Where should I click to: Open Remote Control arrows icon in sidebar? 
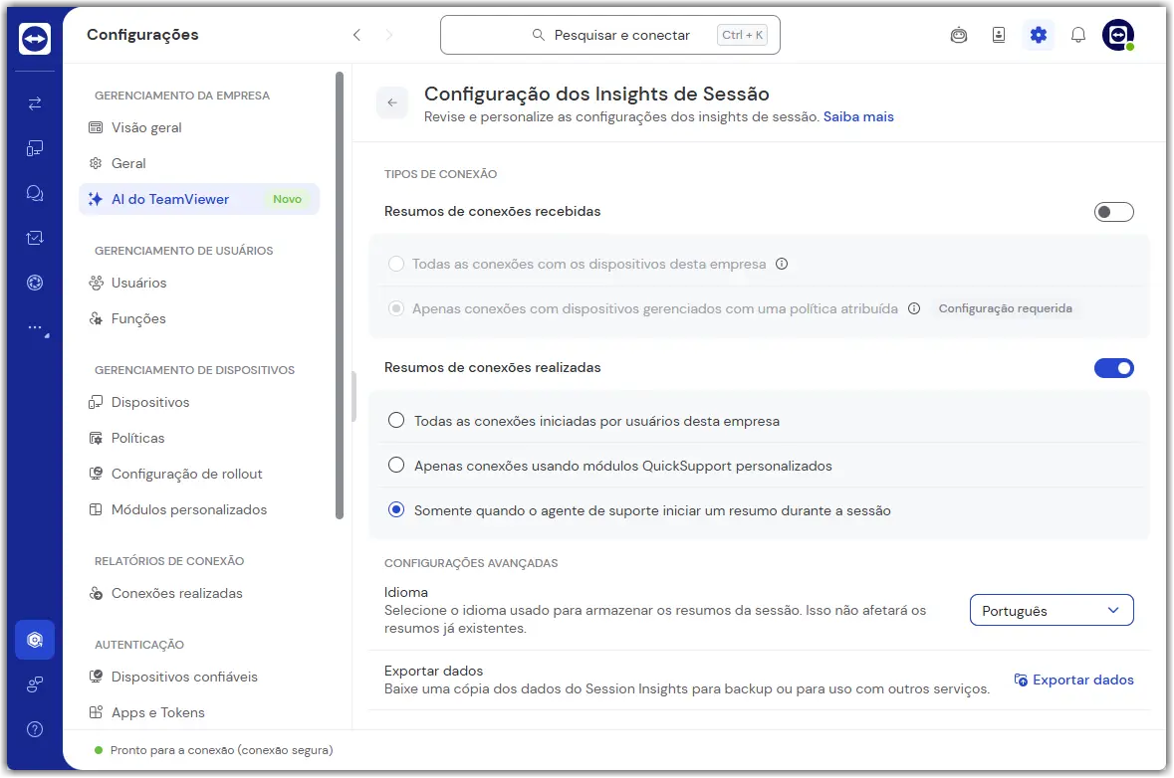click(35, 103)
